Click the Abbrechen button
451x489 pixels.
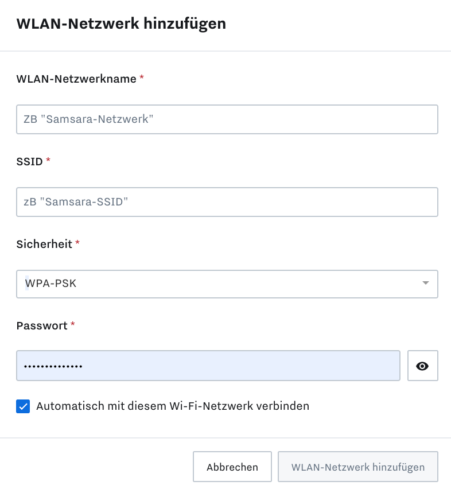point(232,467)
